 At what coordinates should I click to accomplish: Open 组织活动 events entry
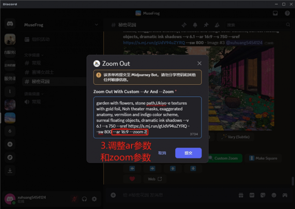[x=37, y=39]
